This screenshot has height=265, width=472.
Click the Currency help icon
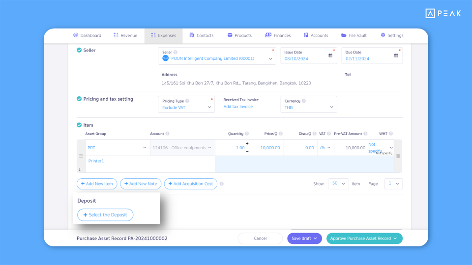tap(304, 101)
